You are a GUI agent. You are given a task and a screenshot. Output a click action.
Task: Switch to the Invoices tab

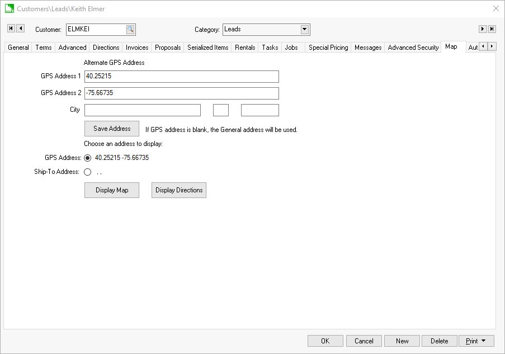click(x=137, y=48)
